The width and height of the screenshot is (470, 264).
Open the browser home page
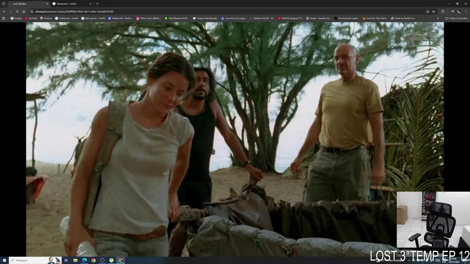point(24,11)
